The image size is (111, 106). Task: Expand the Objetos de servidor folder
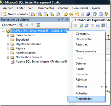click(x=8, y=44)
